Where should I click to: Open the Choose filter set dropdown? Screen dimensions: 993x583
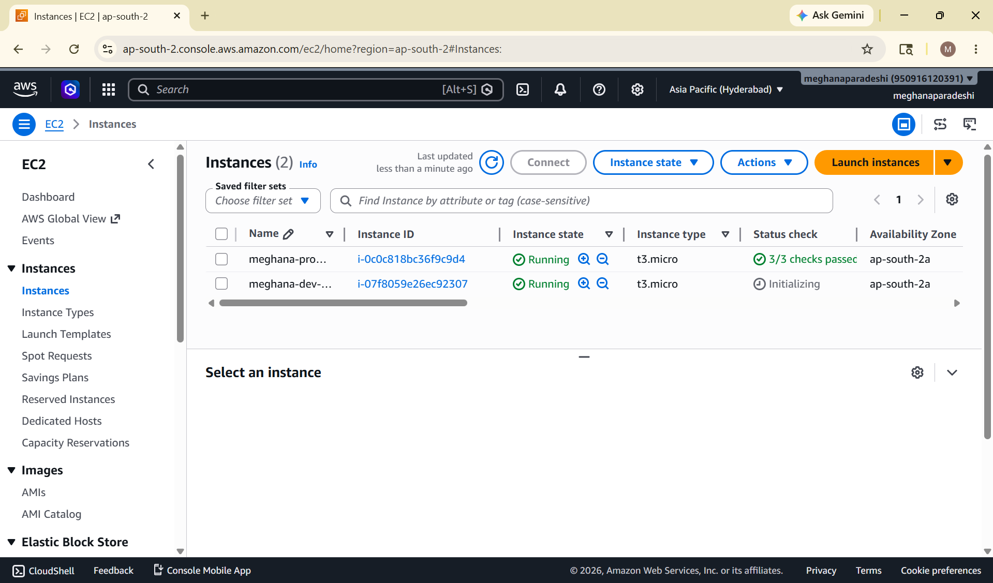(x=263, y=201)
